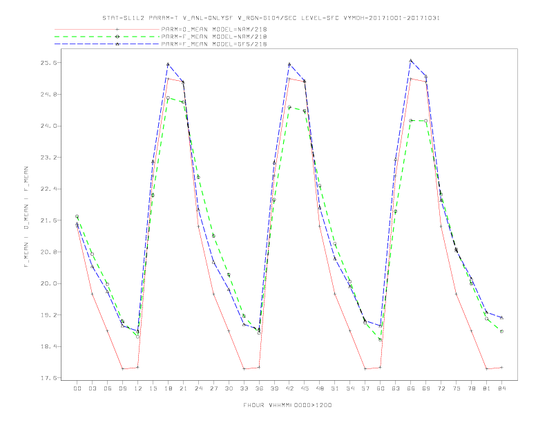Click y-axis tick label 18.4

tap(48, 346)
